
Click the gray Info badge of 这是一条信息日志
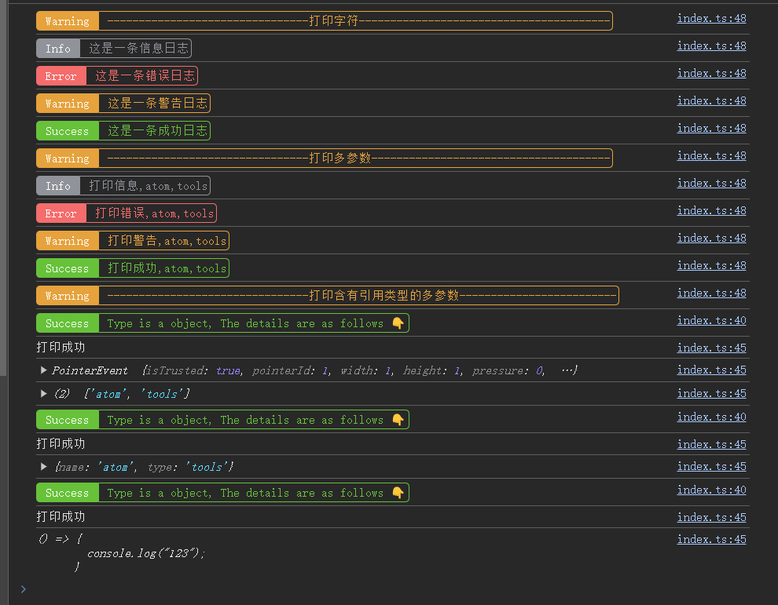(58, 49)
